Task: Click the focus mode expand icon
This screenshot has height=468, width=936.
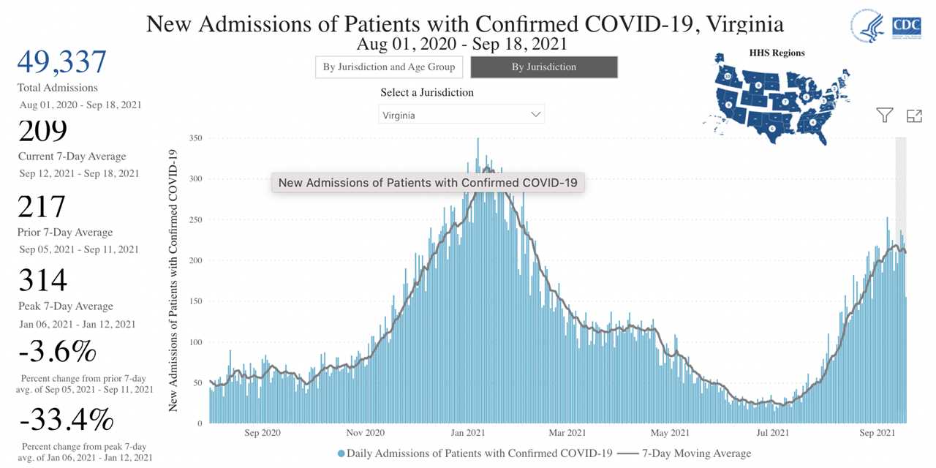Action: coord(914,116)
